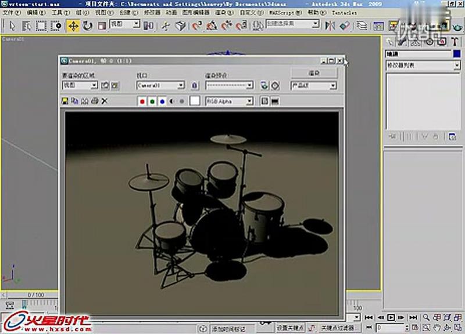Lock the render viewport with padlock toggle

194,85
